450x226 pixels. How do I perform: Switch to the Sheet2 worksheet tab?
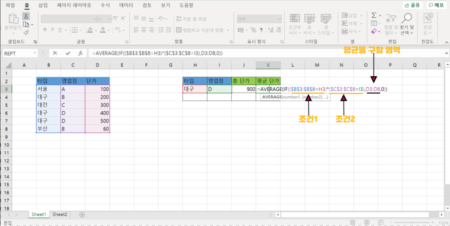click(60, 214)
